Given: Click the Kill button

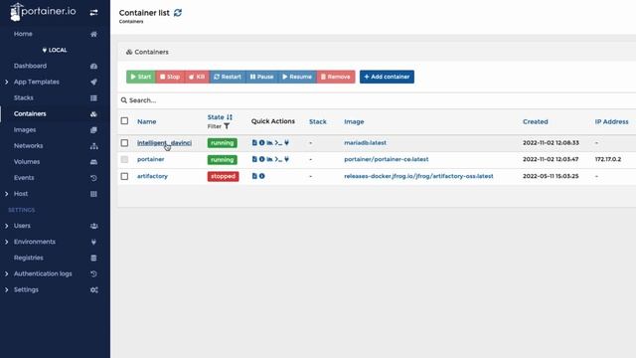Looking at the screenshot, I should tap(197, 77).
